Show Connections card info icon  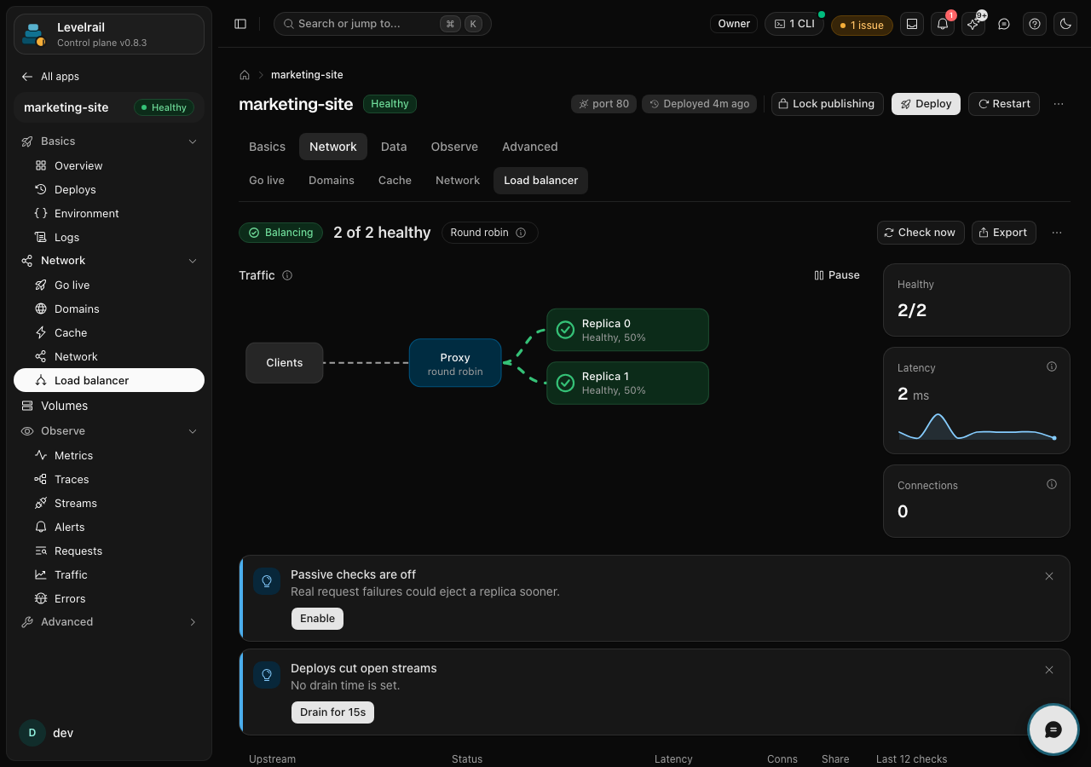pyautogui.click(x=1052, y=484)
